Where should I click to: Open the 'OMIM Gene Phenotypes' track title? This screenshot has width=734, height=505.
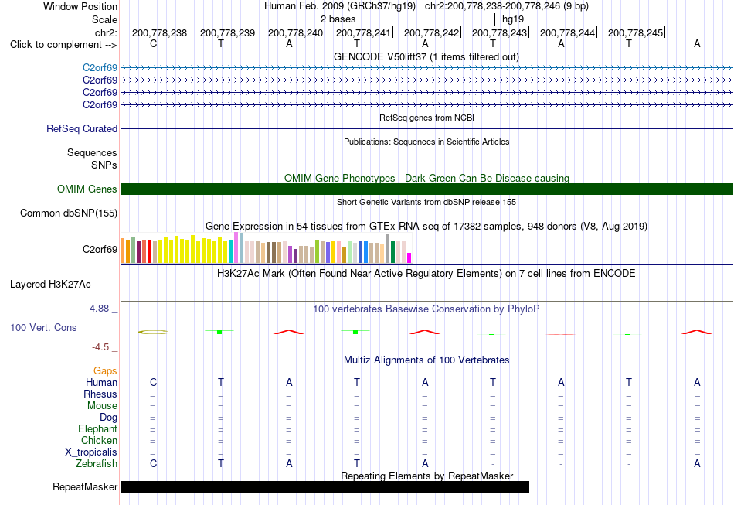(x=427, y=178)
